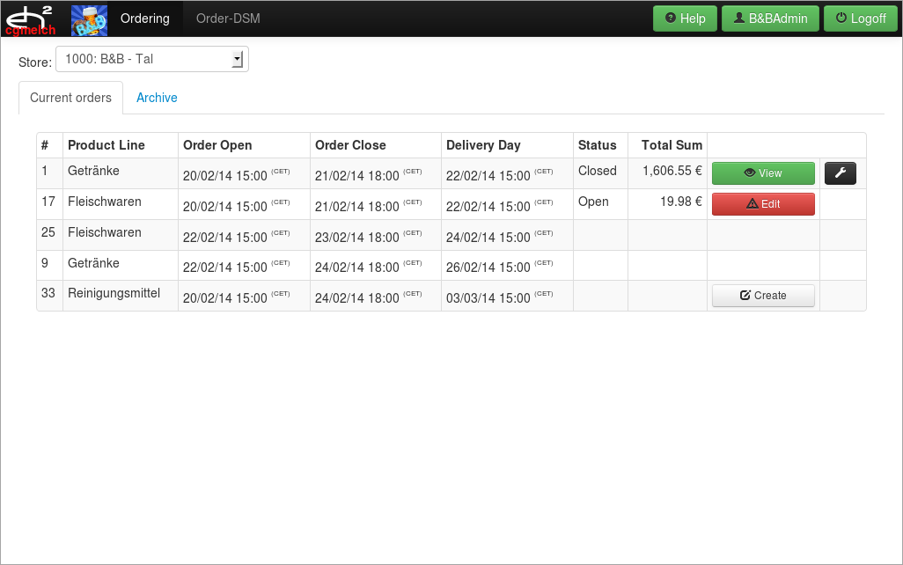
Task: Click the Product Line column header
Action: [106, 145]
